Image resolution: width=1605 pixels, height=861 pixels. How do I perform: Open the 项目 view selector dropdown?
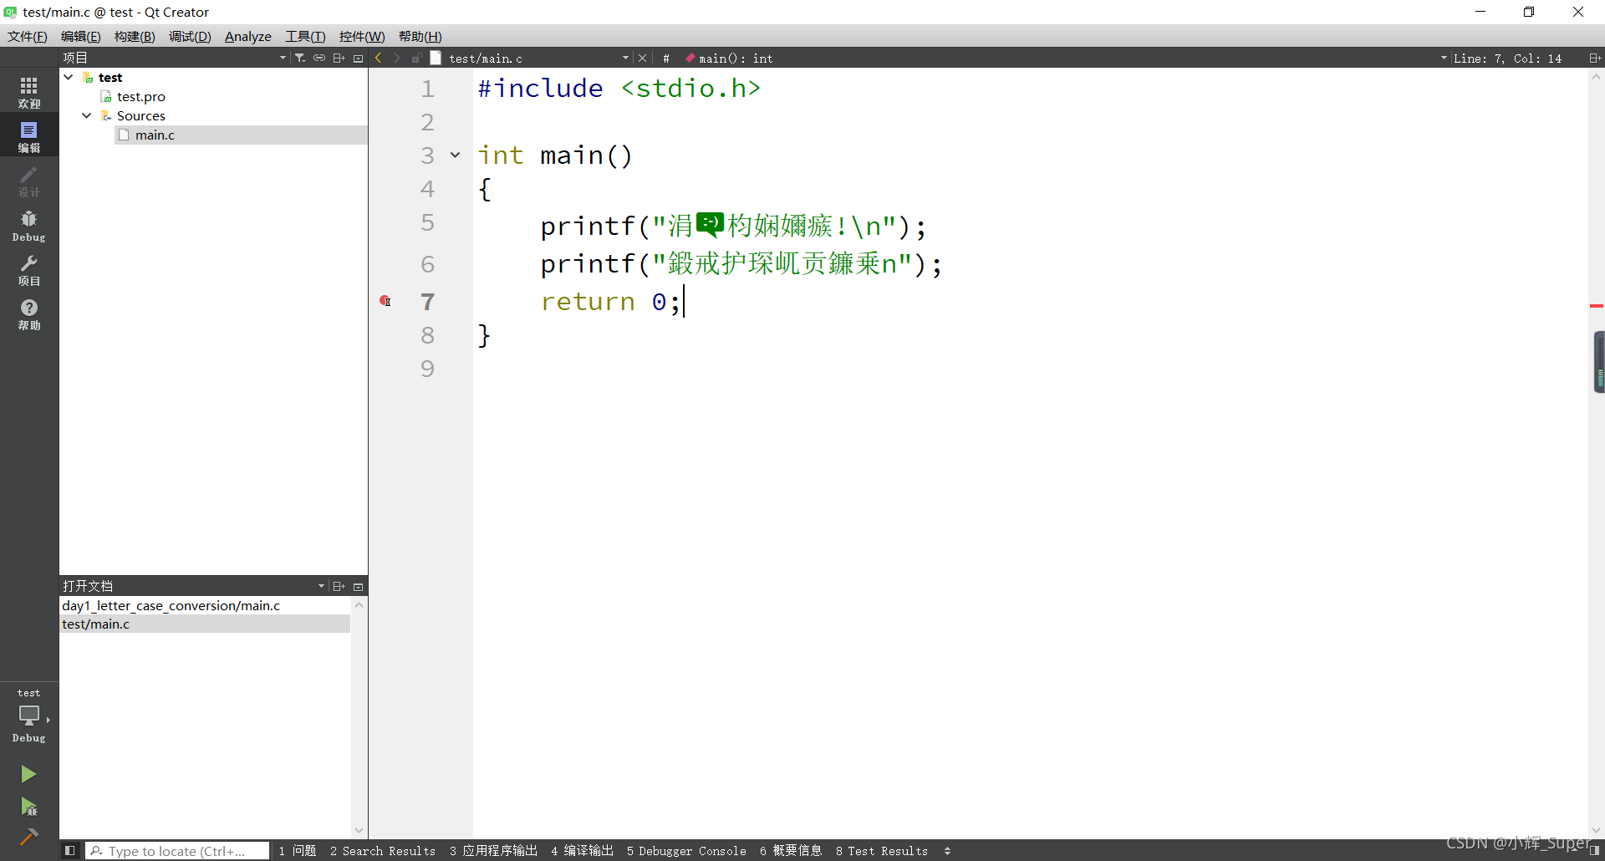[283, 58]
